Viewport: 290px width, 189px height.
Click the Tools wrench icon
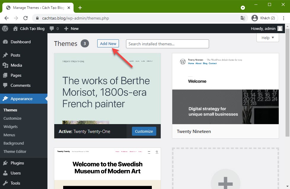point(5,183)
